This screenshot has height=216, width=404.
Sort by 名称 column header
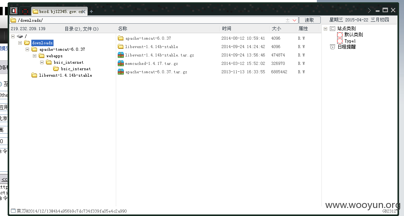(123, 29)
